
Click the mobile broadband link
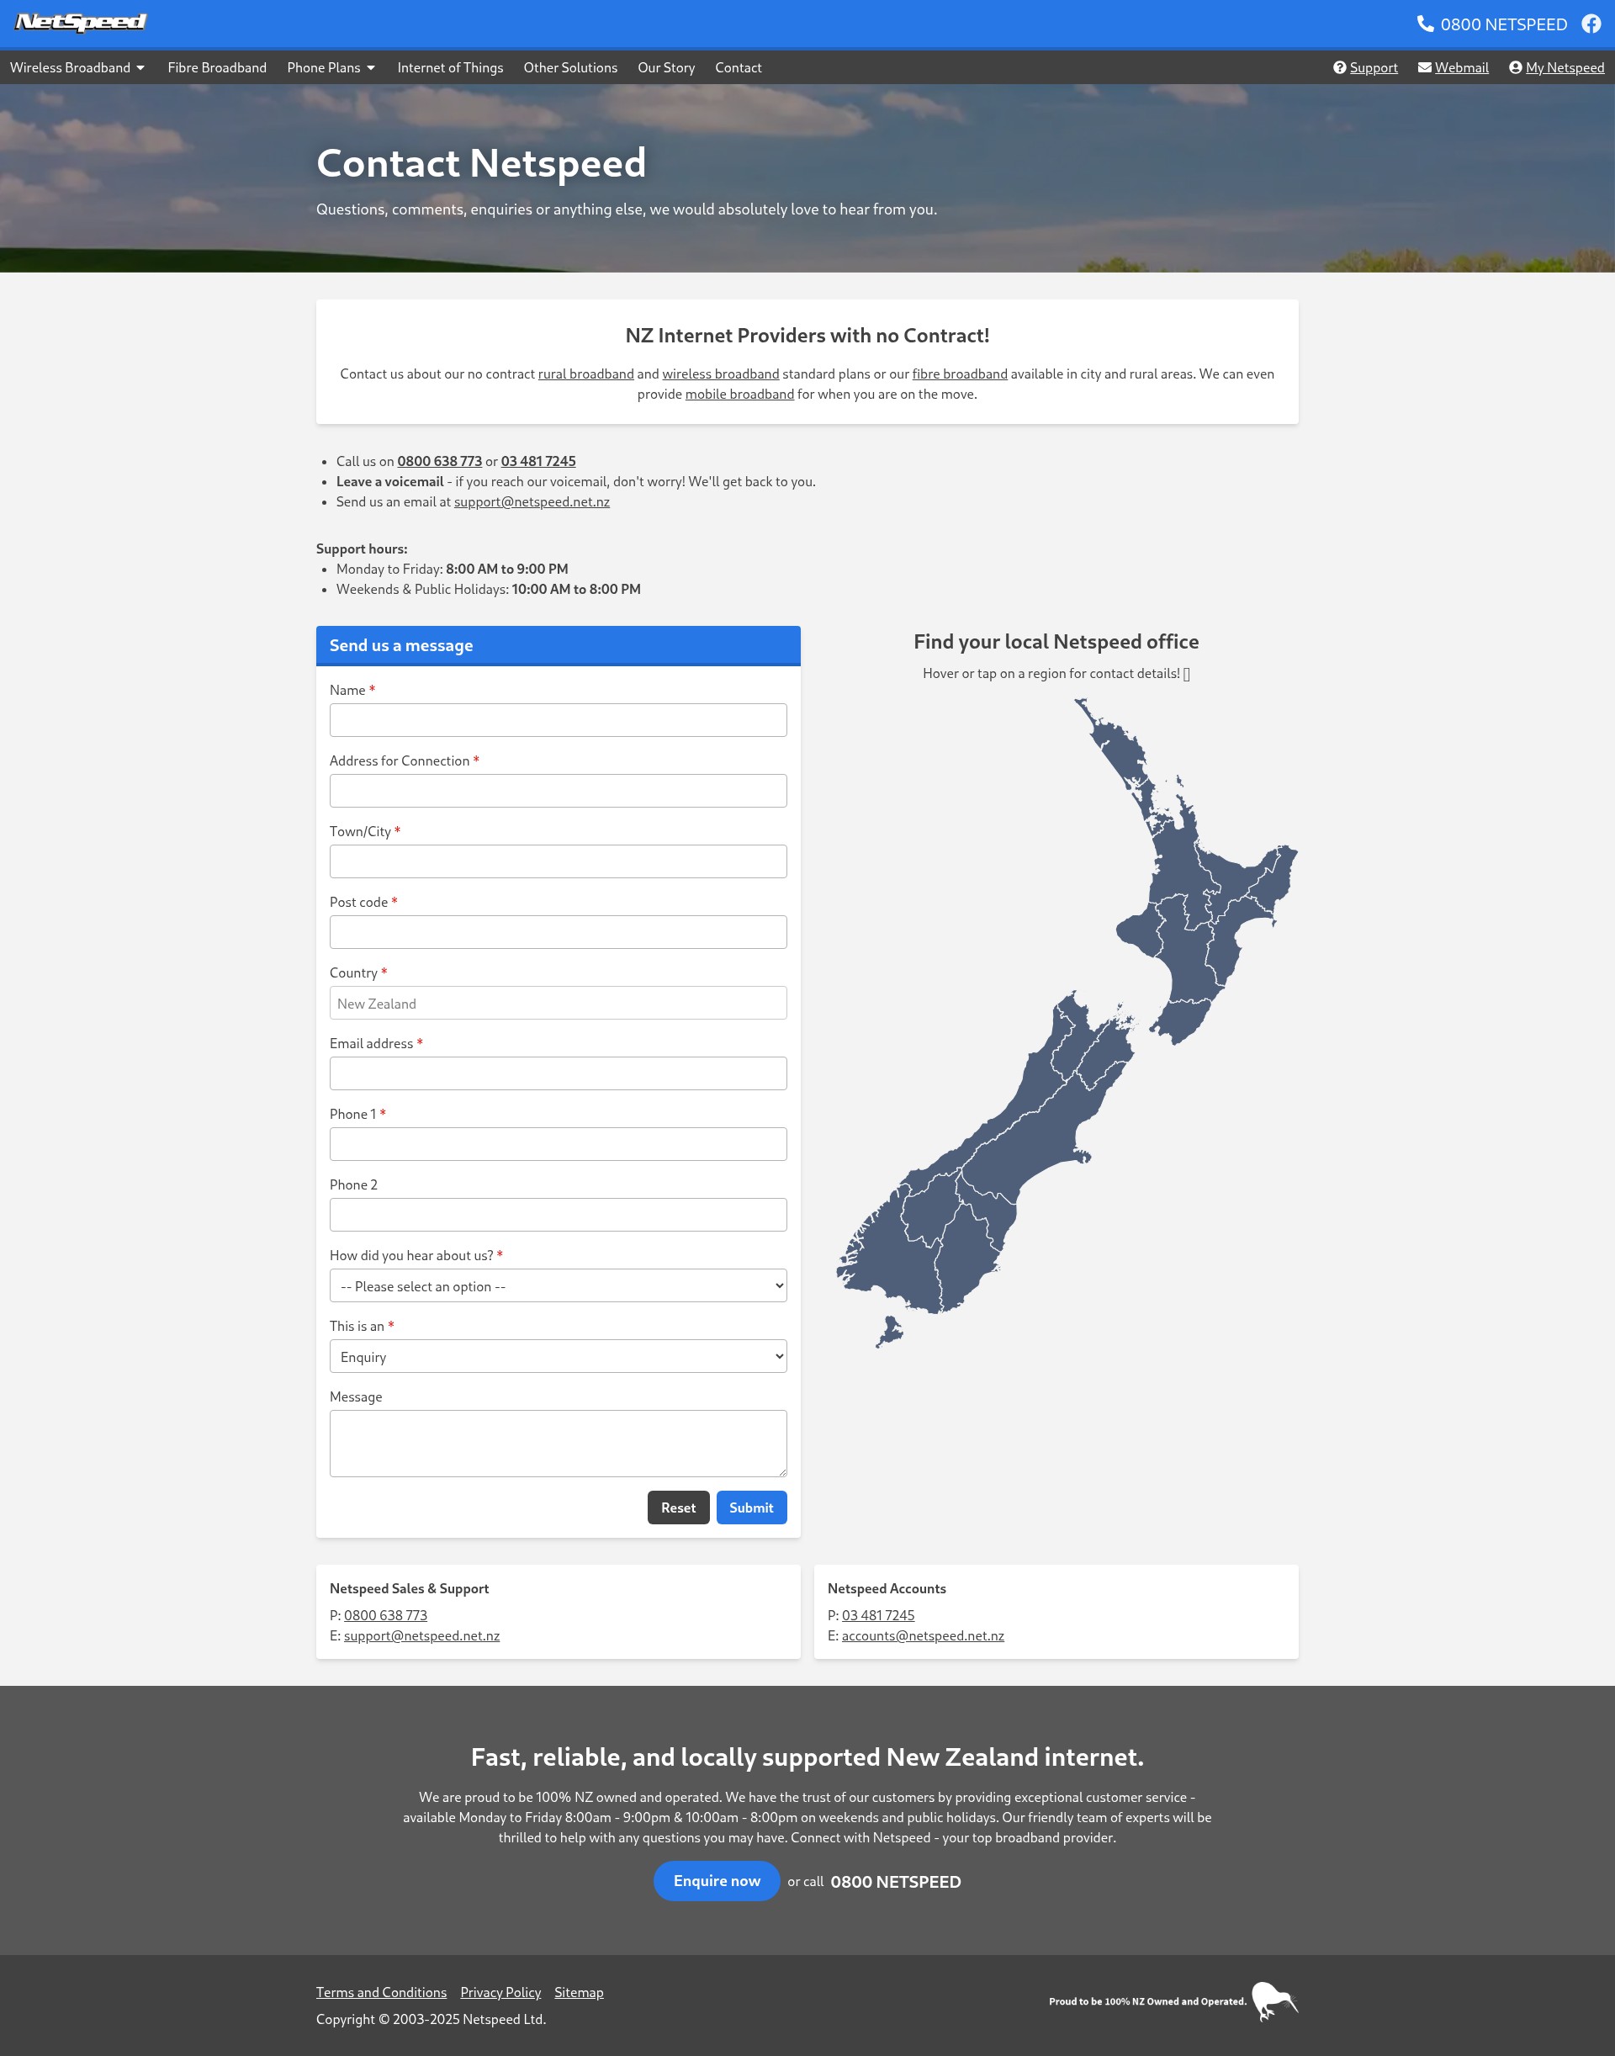(739, 394)
